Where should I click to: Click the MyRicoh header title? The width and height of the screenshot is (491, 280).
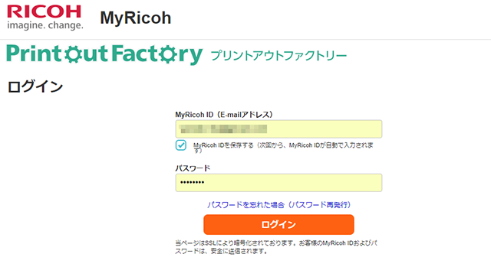coord(136,18)
